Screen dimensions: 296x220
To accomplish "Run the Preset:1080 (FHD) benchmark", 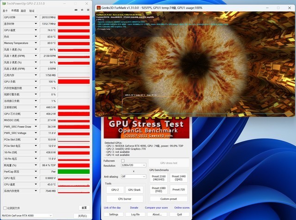I will pyautogui.click(x=160, y=189).
